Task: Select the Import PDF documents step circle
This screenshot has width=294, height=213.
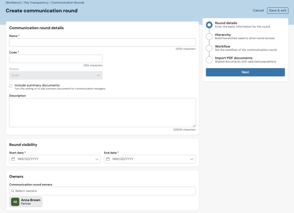Action: (209, 59)
